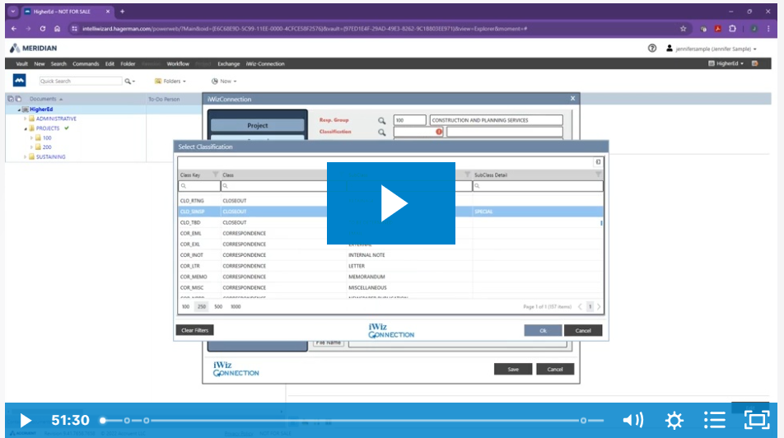Click the help question mark icon
This screenshot has height=438, width=784.
click(x=652, y=49)
